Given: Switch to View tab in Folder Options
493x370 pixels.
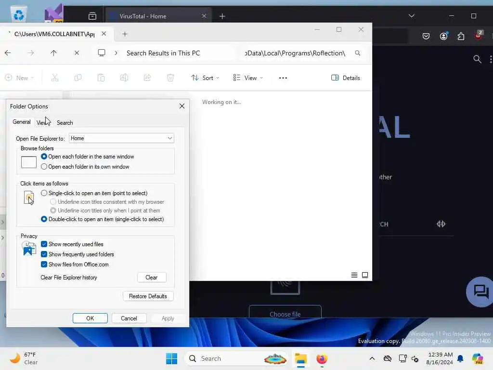Looking at the screenshot, I should (43, 123).
